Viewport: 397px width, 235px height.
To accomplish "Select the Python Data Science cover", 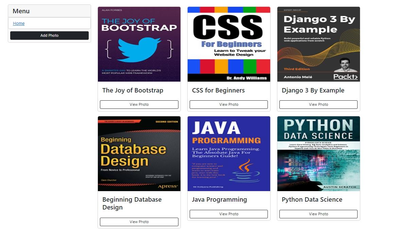I will pos(318,154).
